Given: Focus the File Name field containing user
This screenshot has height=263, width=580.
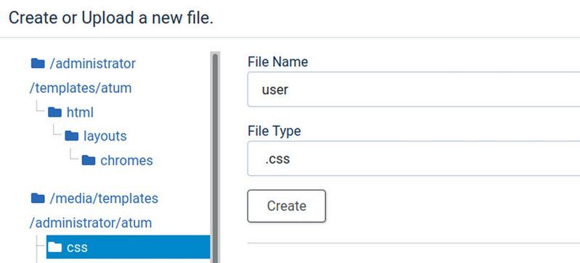Looking at the screenshot, I should coord(414,89).
